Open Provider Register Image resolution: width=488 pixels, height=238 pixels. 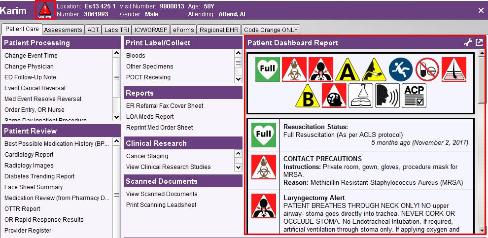(x=28, y=231)
